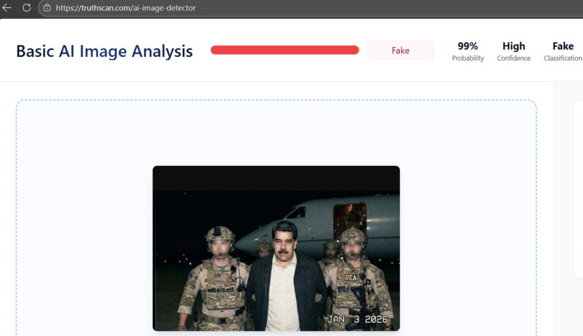
Task: Click the black bar atop the uploaded image
Action: click(276, 178)
